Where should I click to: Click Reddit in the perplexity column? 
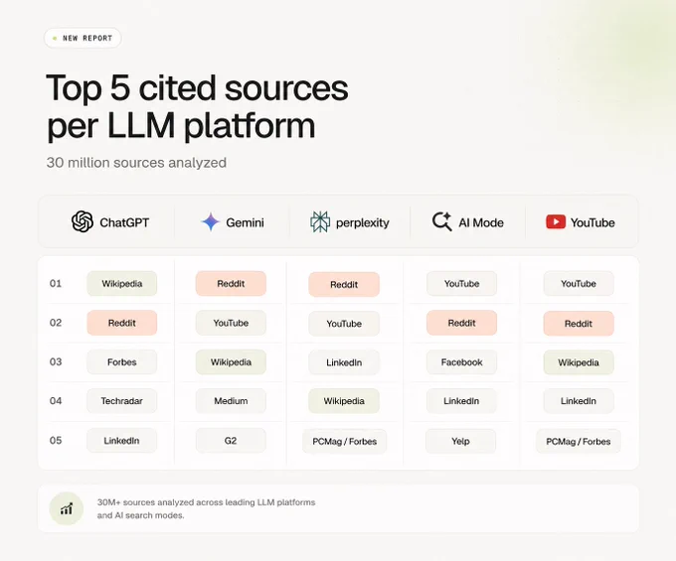click(344, 284)
